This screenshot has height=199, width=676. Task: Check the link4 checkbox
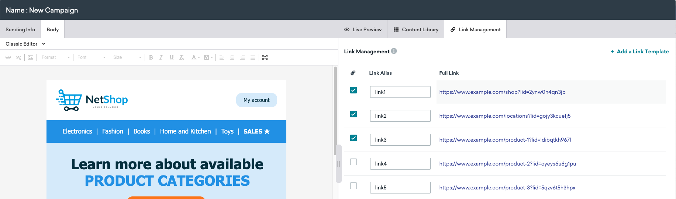pyautogui.click(x=353, y=162)
